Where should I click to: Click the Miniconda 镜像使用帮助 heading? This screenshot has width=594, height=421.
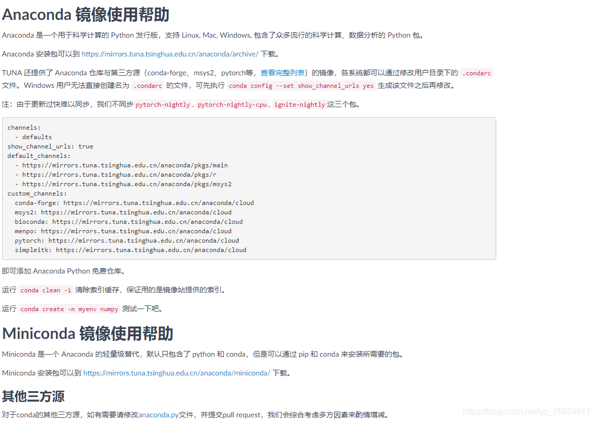87,334
